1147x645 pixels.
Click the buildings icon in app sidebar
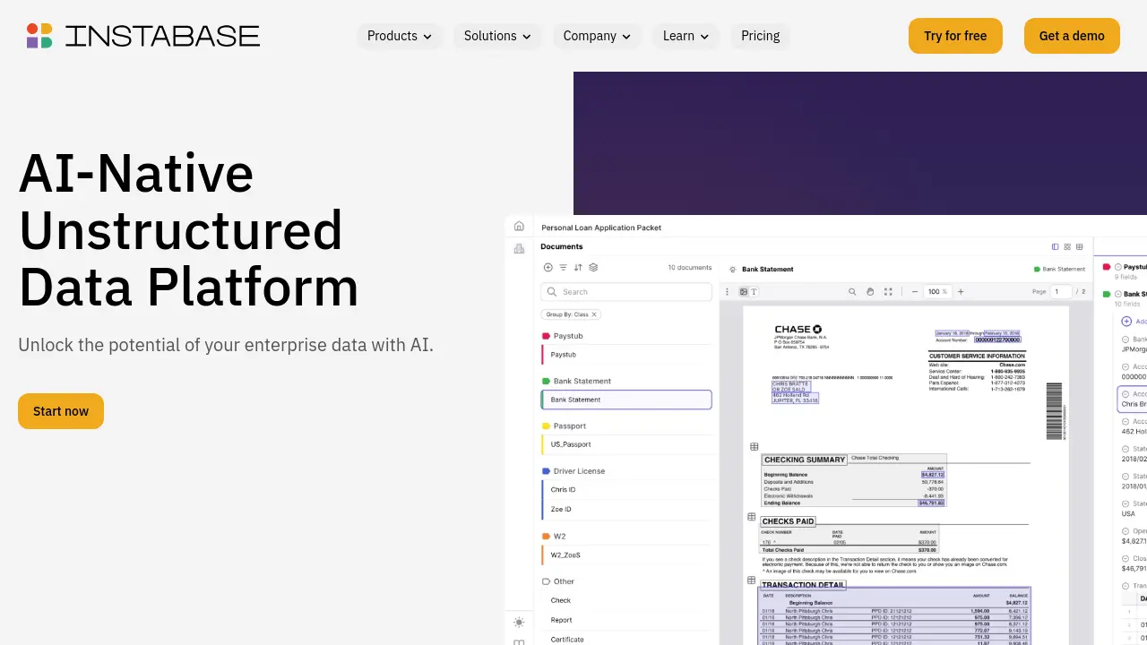tap(519, 248)
